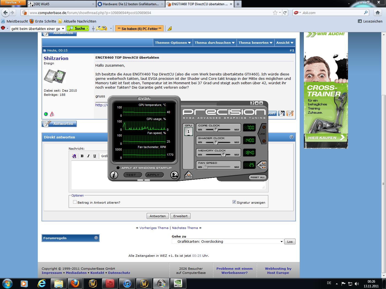Adjust the Memory Clock slider

224,155
